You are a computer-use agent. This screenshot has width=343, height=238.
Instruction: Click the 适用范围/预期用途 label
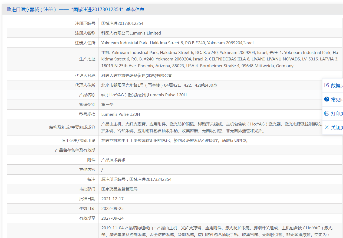click(78, 141)
